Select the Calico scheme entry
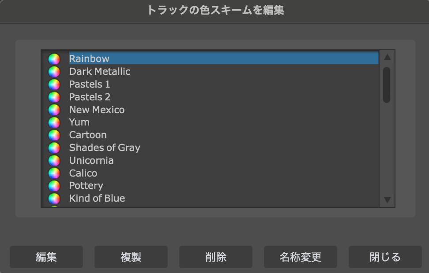Viewport: 429px width, 273px height. (x=83, y=173)
